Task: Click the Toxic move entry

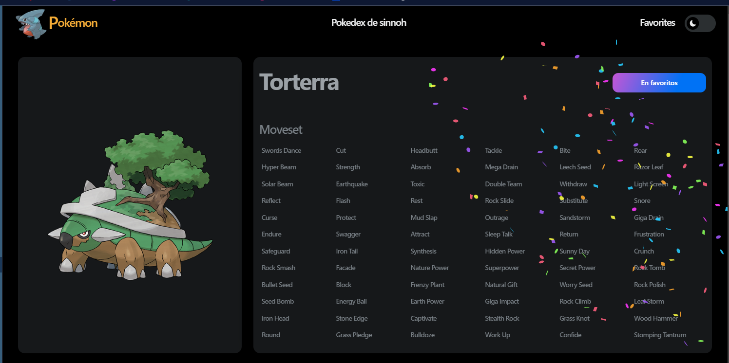Action: click(x=418, y=184)
